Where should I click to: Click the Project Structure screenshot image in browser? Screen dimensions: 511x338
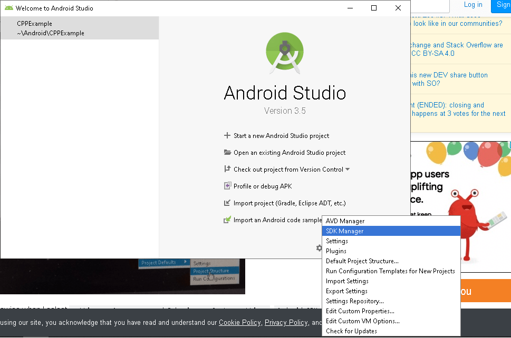pos(122,276)
